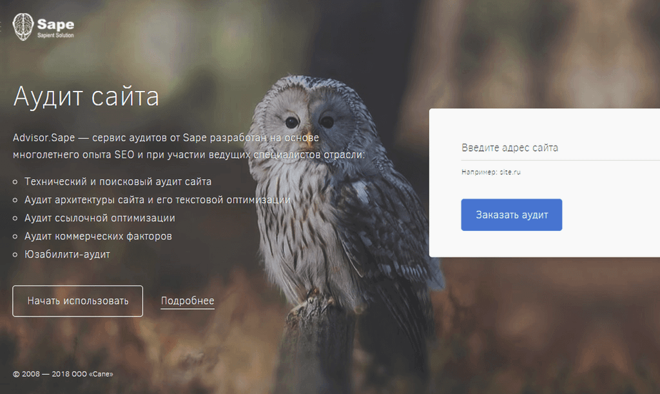Open the Подробнее link
660x394 pixels.
click(x=188, y=301)
